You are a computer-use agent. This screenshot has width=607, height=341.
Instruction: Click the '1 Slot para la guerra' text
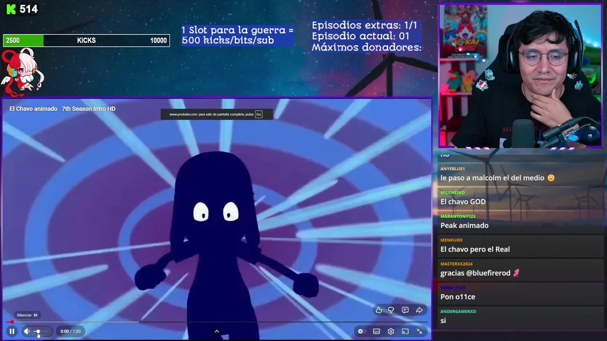click(237, 30)
